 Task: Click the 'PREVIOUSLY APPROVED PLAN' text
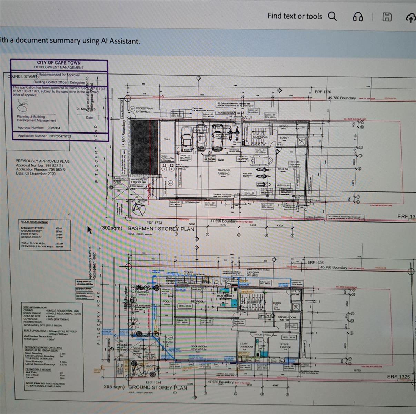[x=42, y=161]
